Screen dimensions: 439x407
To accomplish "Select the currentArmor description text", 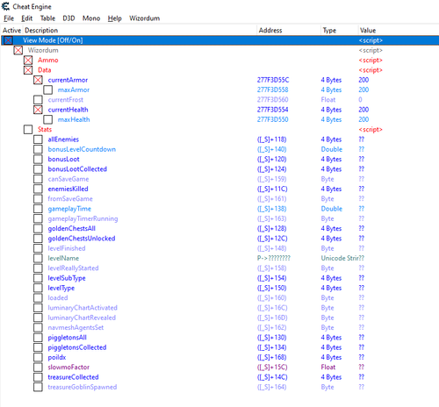I will (x=68, y=80).
